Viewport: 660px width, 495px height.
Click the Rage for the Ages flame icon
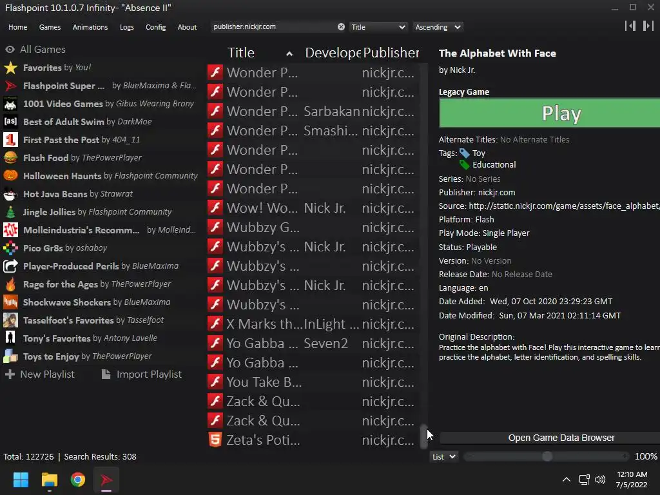[x=10, y=284]
